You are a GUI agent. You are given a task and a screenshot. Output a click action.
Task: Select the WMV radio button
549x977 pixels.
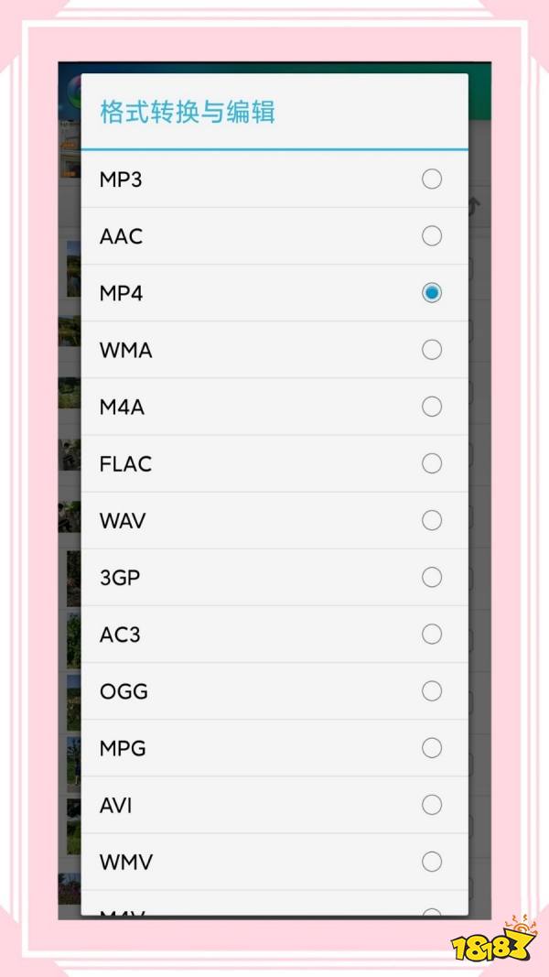click(432, 862)
